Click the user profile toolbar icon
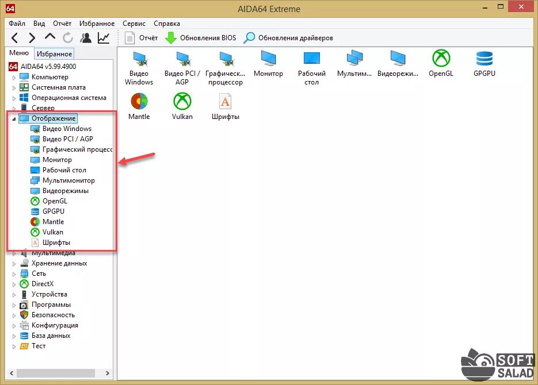This screenshot has width=538, height=385. [86, 38]
